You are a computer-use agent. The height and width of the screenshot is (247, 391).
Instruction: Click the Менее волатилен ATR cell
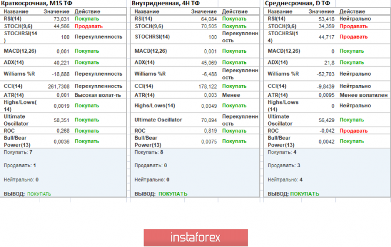(363, 95)
